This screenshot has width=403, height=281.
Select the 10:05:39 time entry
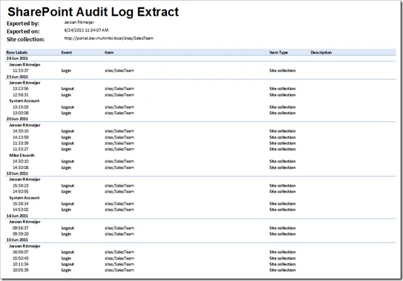(x=21, y=270)
